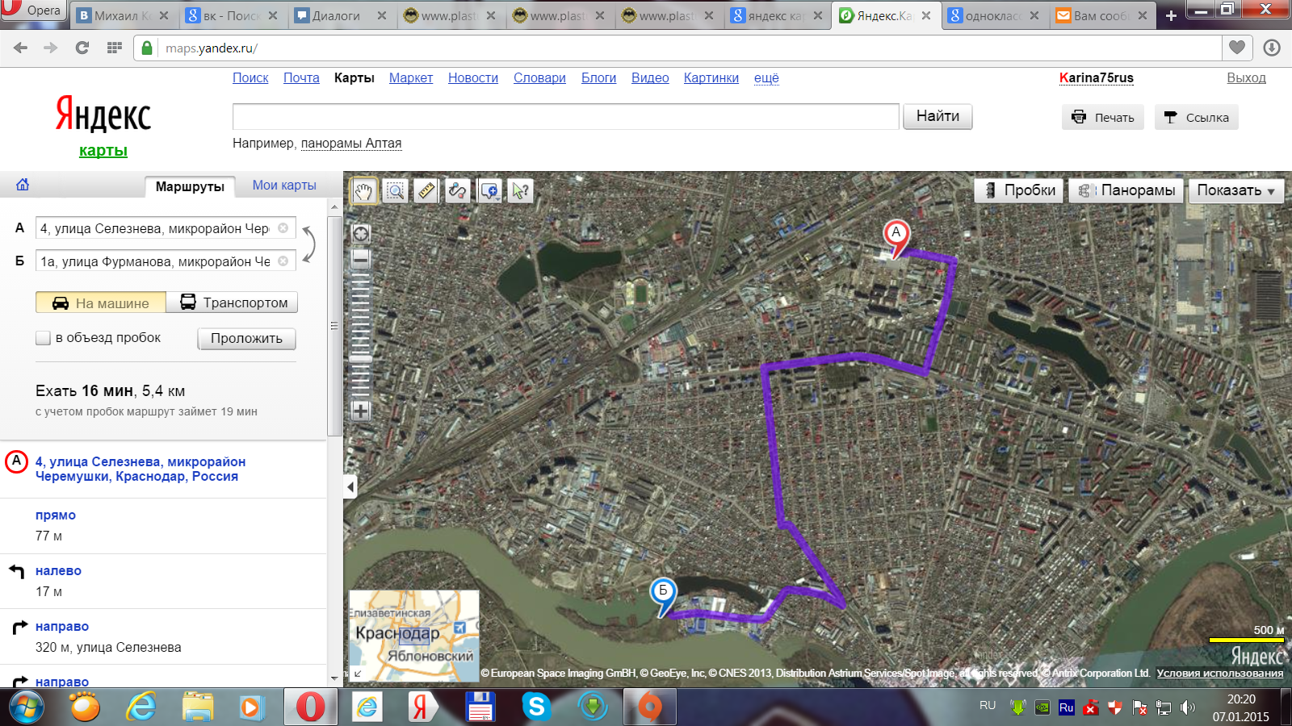
Task: Open 'Условия использования' terms link
Action: (x=1219, y=674)
